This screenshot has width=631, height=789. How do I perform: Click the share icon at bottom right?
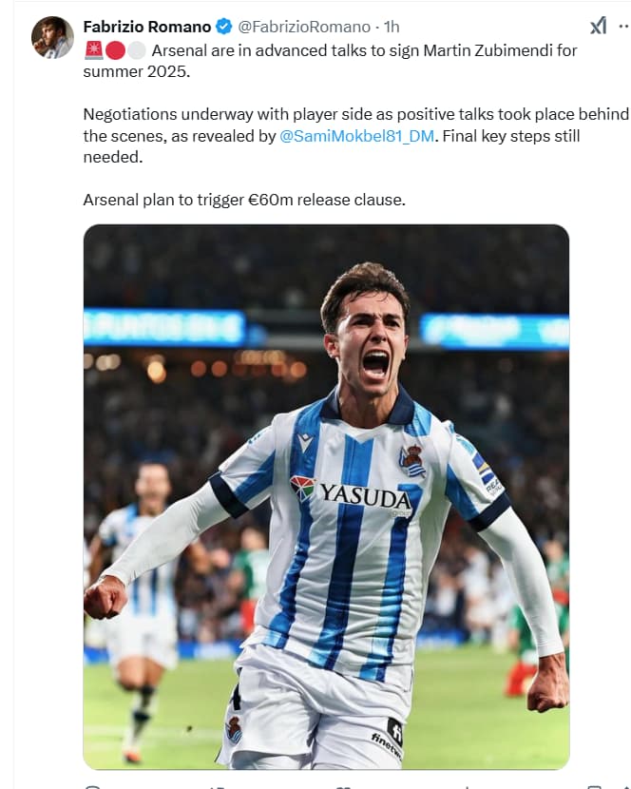click(625, 786)
